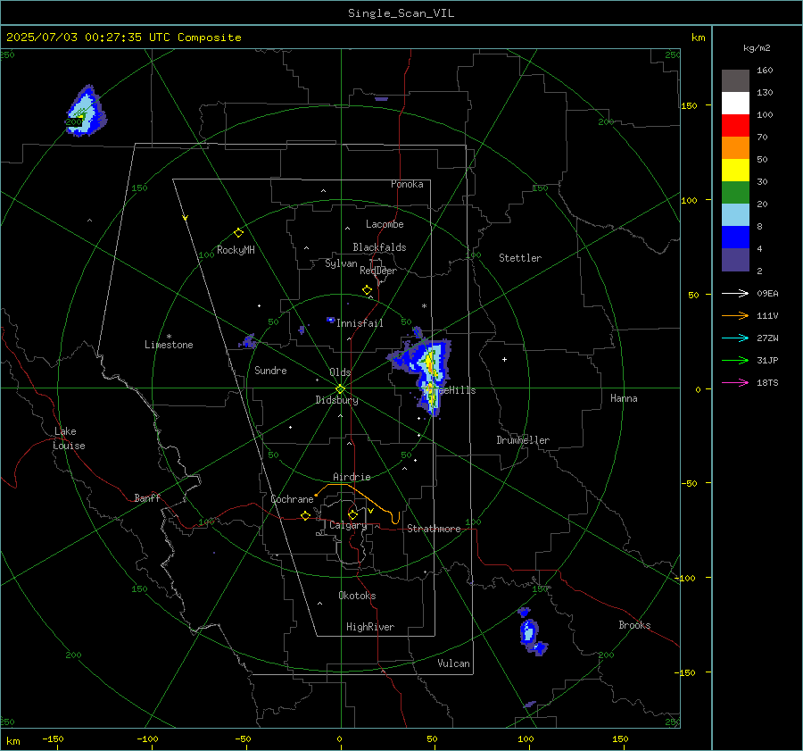
Task: Click the Limestone label
Action: click(169, 345)
